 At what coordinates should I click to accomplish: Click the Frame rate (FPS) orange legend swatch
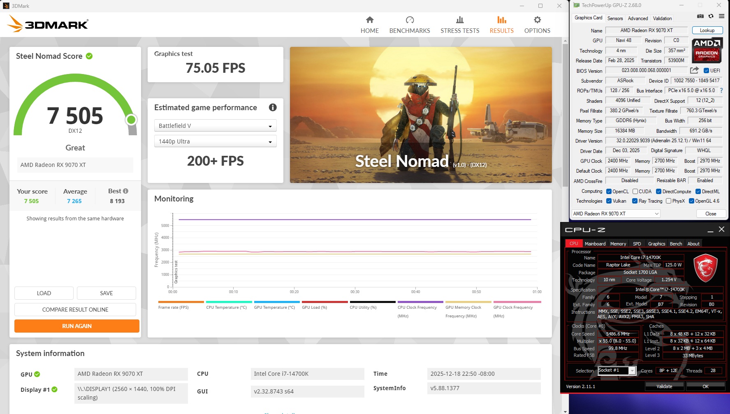pyautogui.click(x=181, y=302)
